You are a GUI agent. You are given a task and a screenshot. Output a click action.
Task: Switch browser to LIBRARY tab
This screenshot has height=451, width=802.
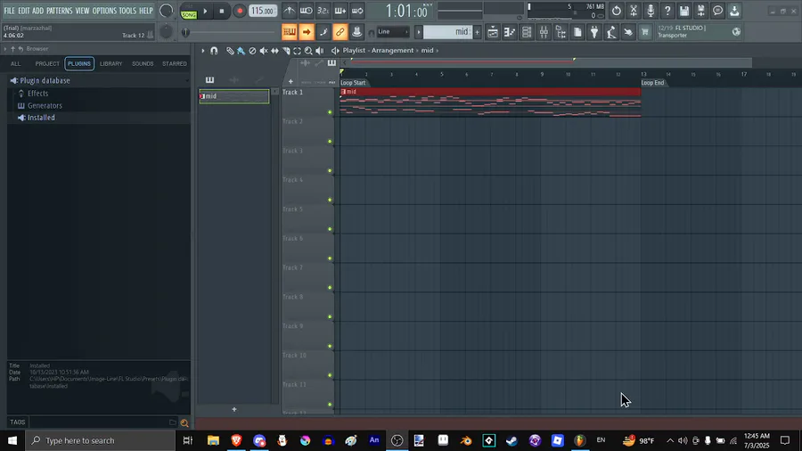tap(111, 63)
